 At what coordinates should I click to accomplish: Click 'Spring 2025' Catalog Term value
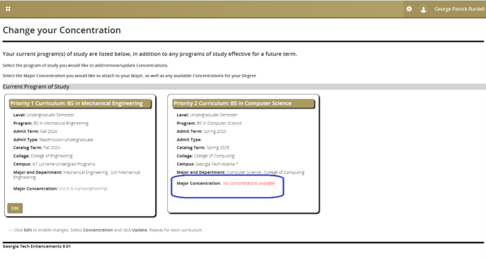point(218,148)
